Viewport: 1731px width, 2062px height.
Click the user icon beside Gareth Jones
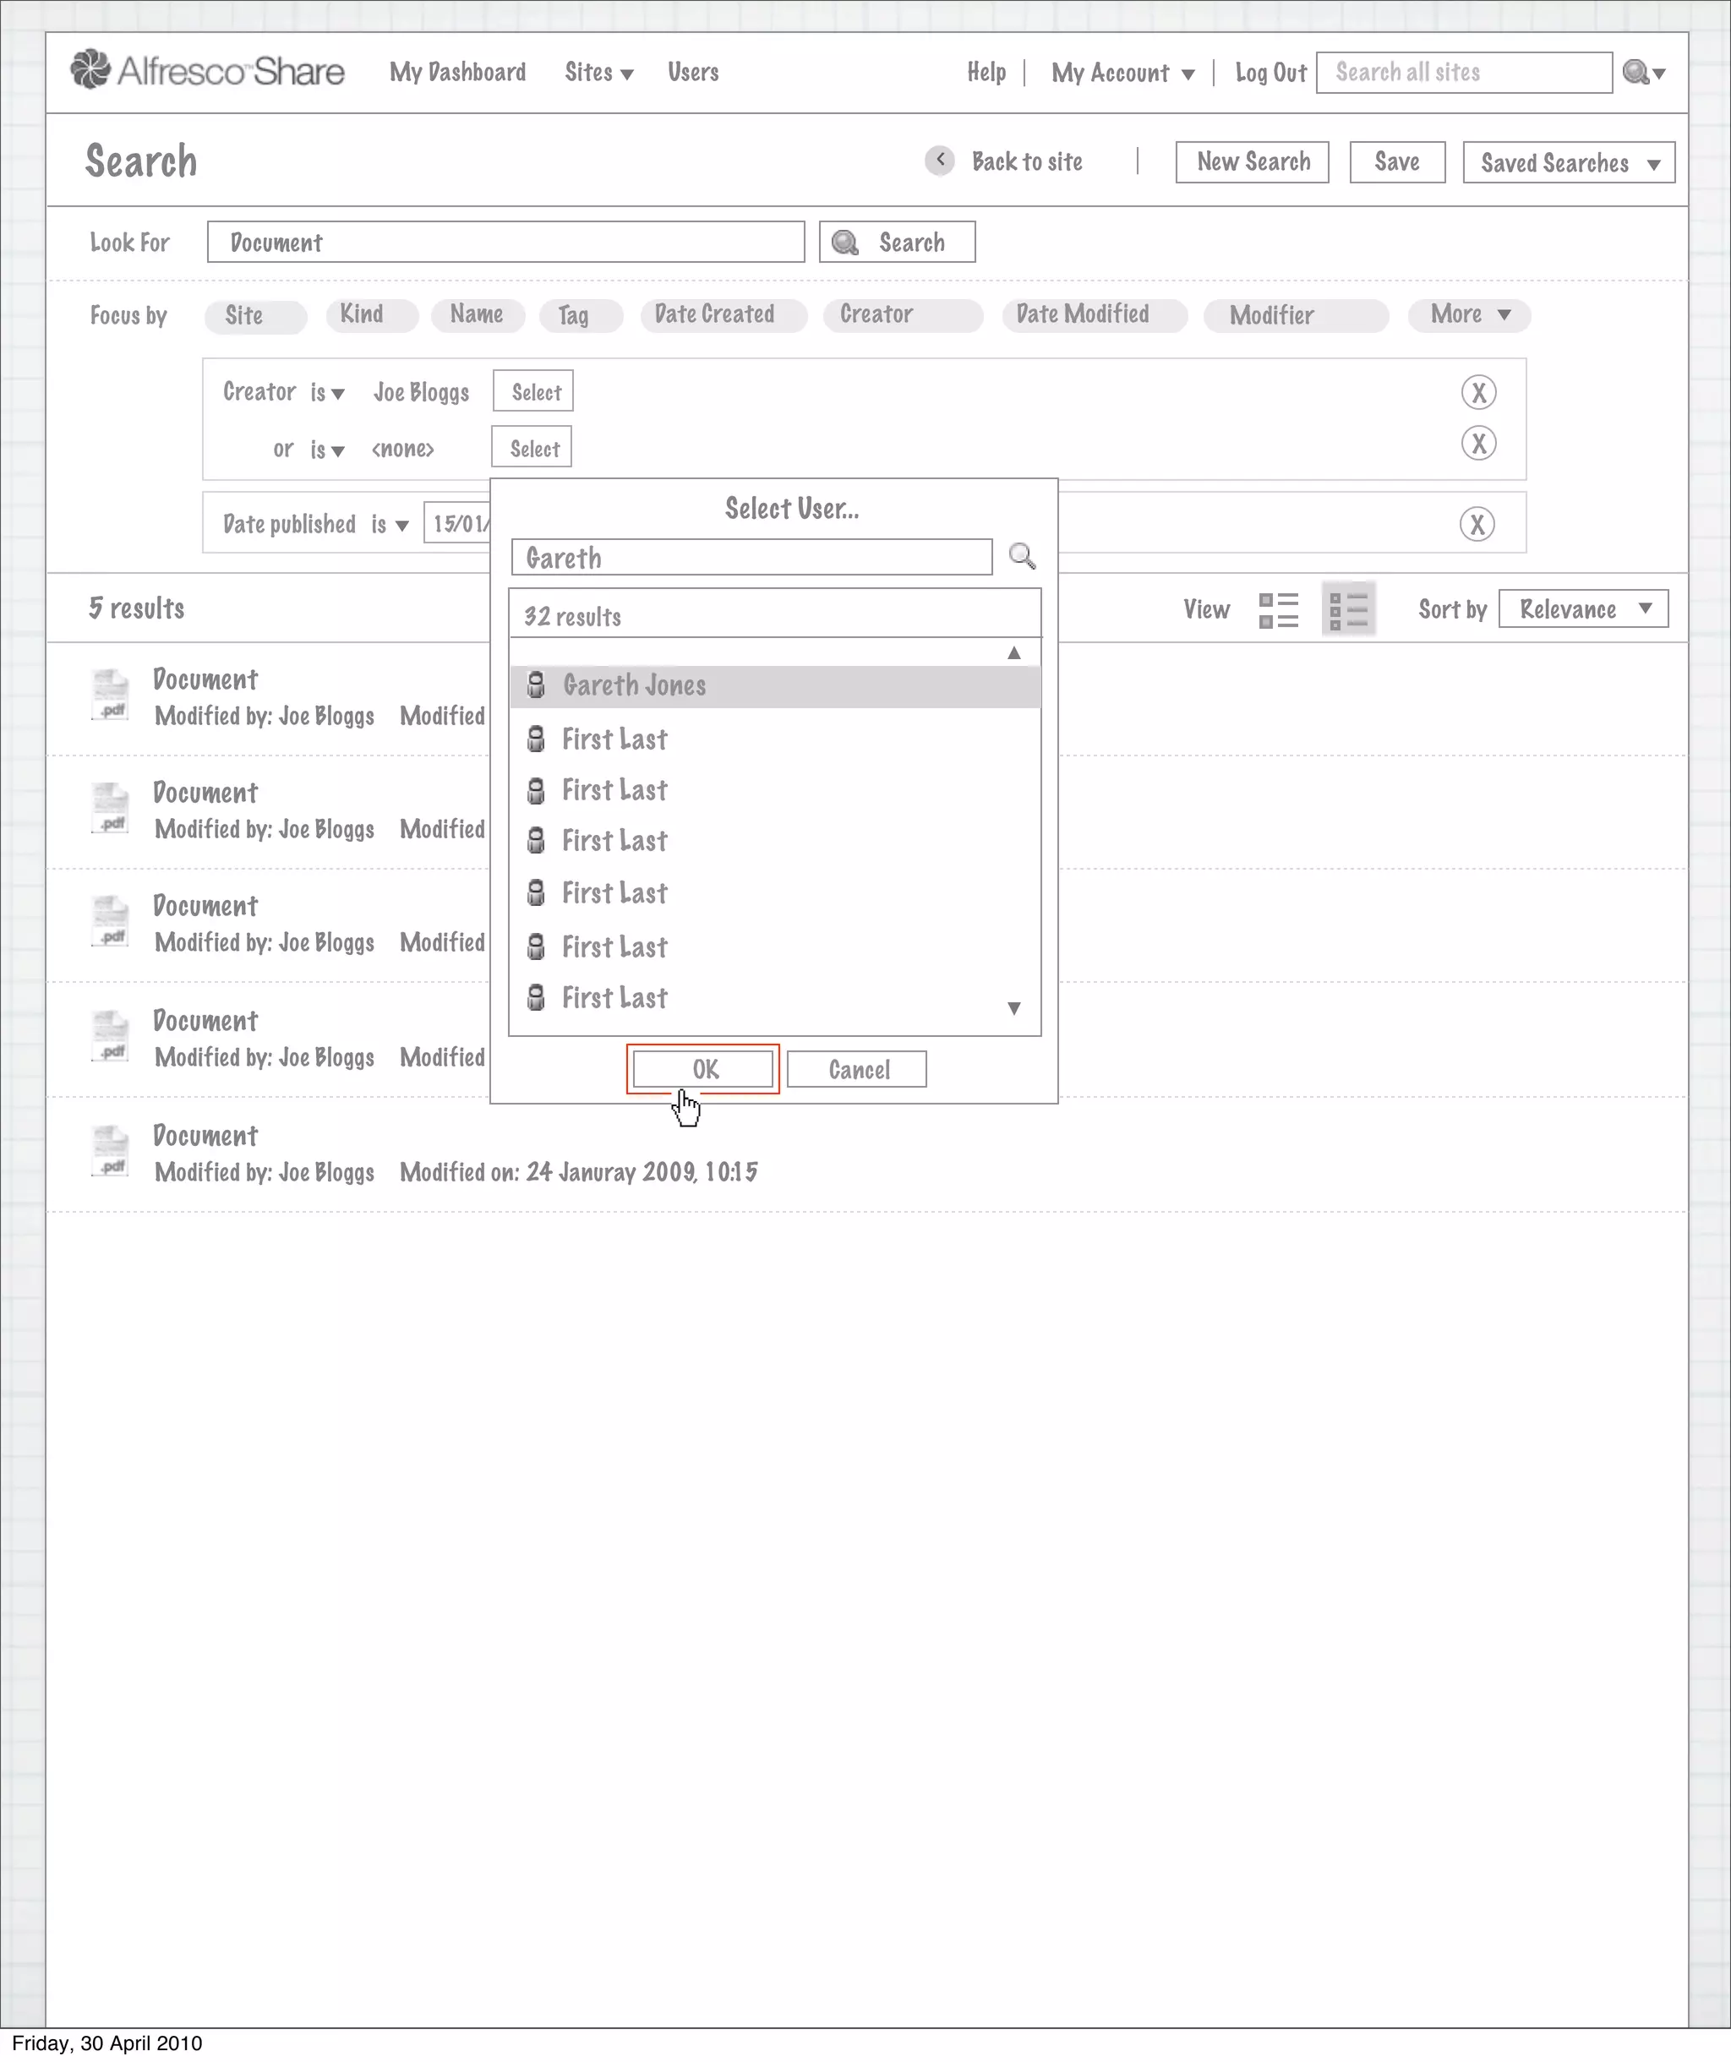[536, 685]
